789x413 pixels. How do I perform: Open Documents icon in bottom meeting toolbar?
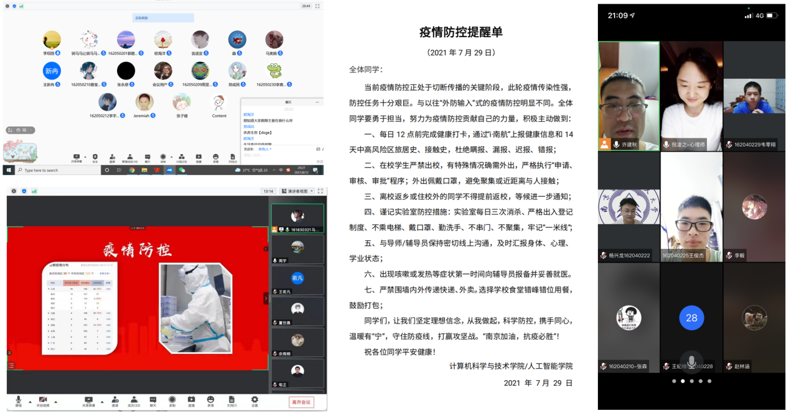[231, 401]
